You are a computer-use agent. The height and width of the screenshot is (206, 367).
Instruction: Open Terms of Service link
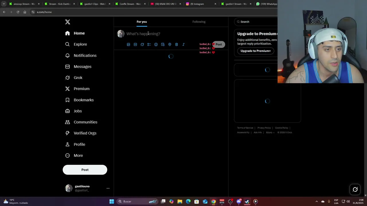point(245,128)
